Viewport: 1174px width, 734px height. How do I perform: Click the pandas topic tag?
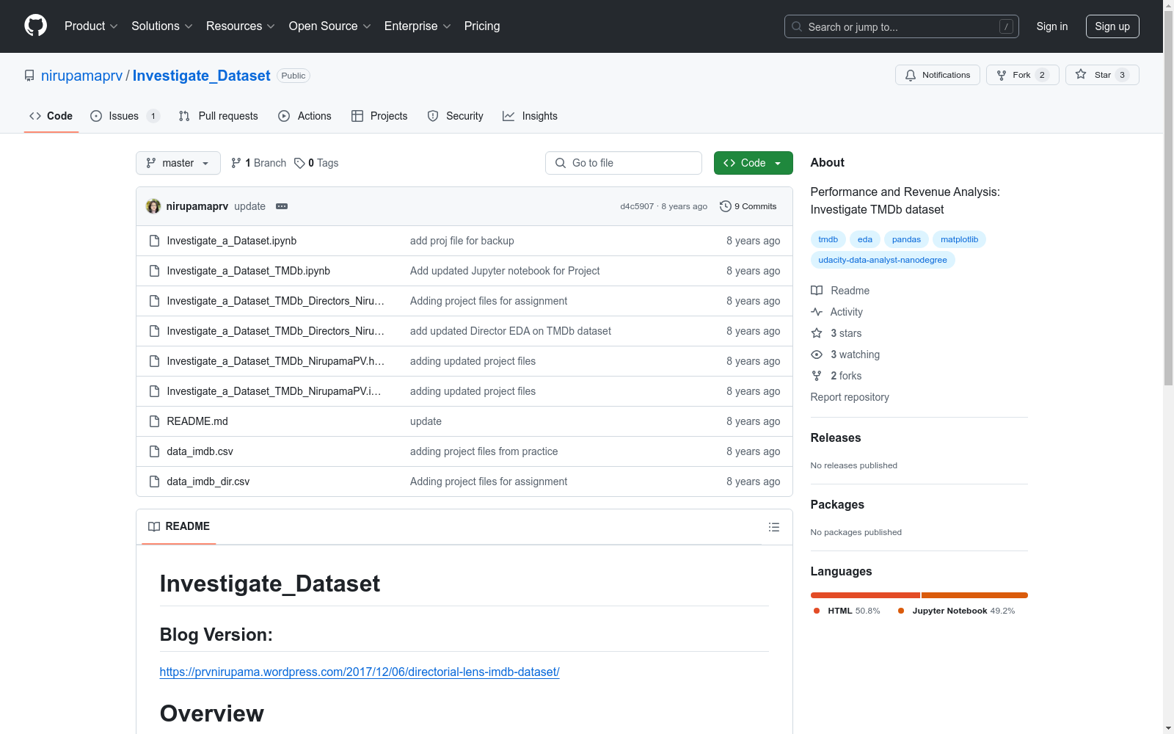906,239
